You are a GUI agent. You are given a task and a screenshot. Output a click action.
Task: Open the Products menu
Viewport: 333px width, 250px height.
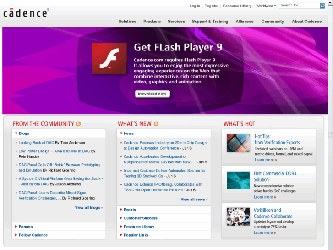152,21
